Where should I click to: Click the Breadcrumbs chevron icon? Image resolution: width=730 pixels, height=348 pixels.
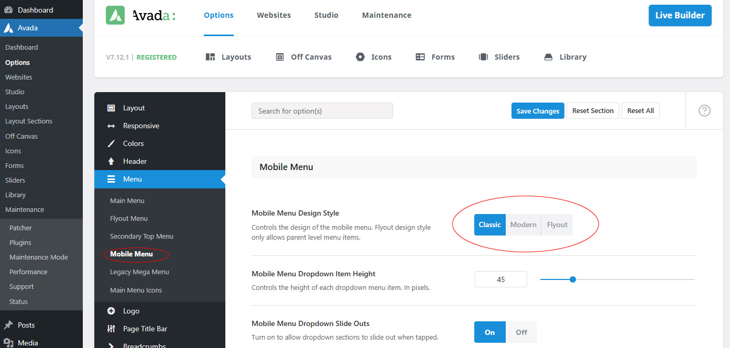click(111, 346)
